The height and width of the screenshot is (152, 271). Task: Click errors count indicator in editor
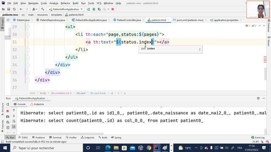(x=248, y=26)
